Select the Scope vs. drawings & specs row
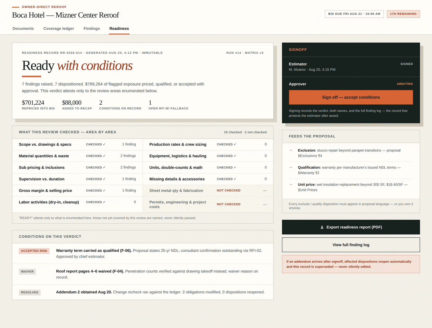The image size is (432, 328). point(77,144)
